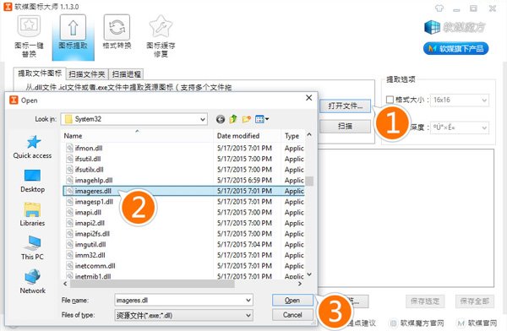Click the 保存全部 button
The width and height of the screenshot is (507, 331).
point(474,301)
